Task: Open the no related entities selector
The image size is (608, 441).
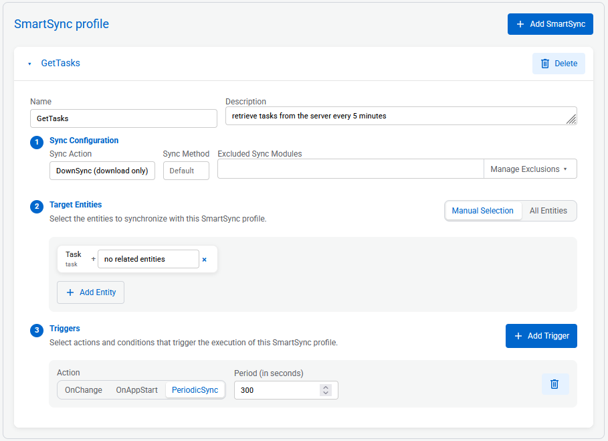Action: pyautogui.click(x=148, y=259)
